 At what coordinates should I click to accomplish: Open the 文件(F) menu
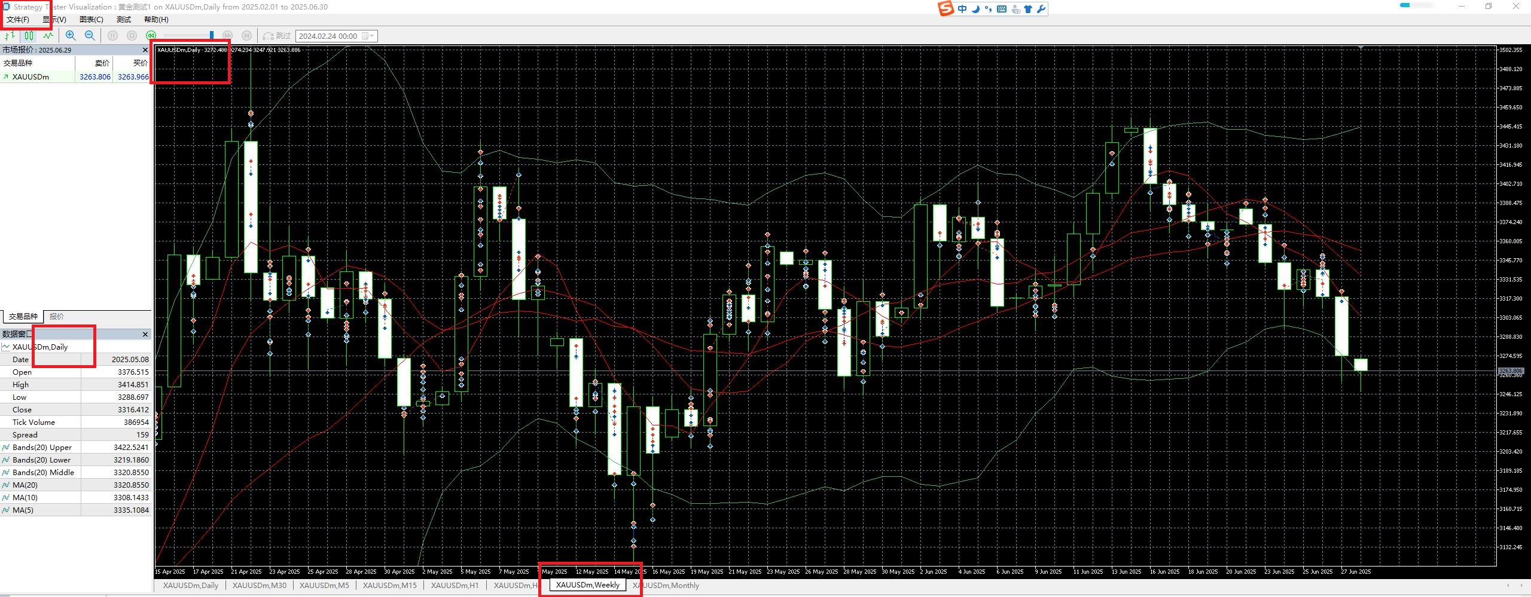click(18, 20)
